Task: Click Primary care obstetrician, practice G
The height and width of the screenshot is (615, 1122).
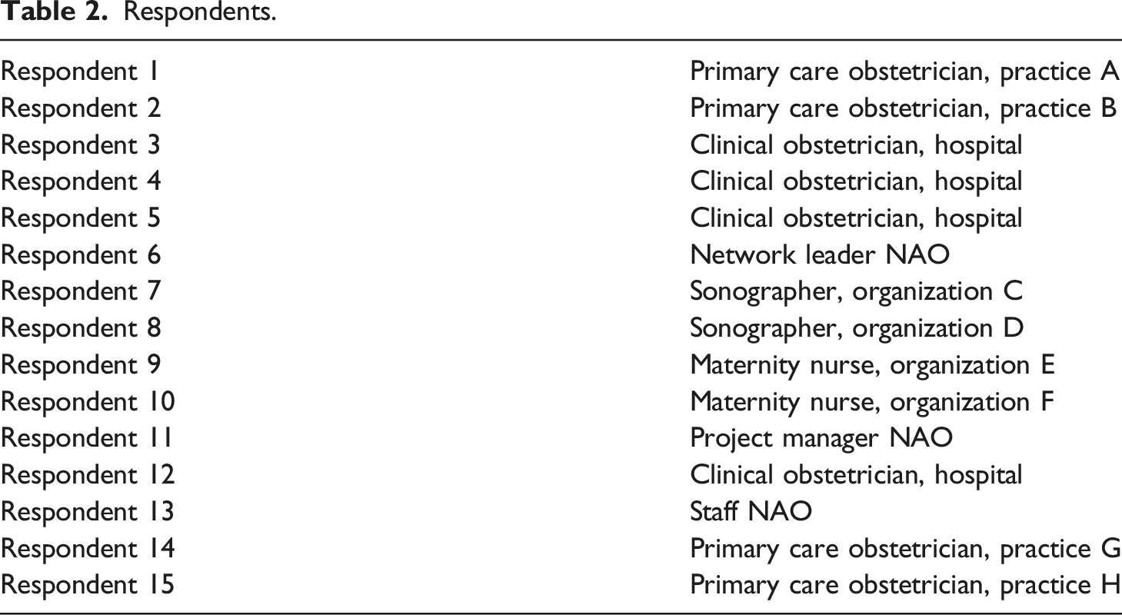Action: [905, 549]
